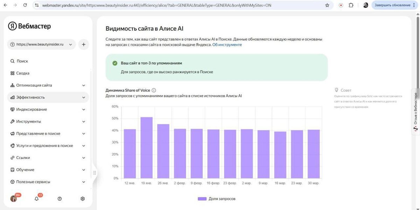420x210 pixels.
Task: Click Завершить обновление browser button
Action: [392, 5]
